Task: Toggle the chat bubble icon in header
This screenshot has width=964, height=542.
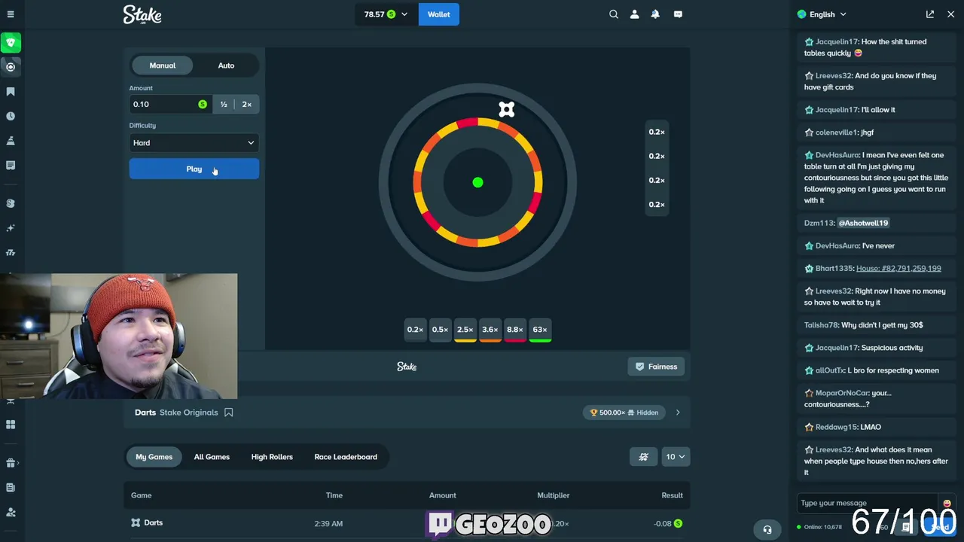Action: (678, 14)
